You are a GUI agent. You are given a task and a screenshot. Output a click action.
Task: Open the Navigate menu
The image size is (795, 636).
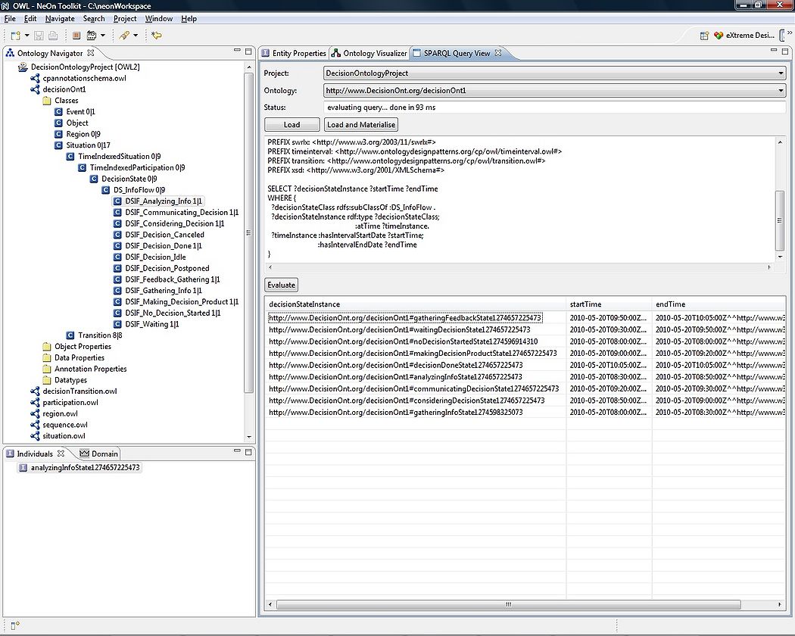click(x=60, y=19)
